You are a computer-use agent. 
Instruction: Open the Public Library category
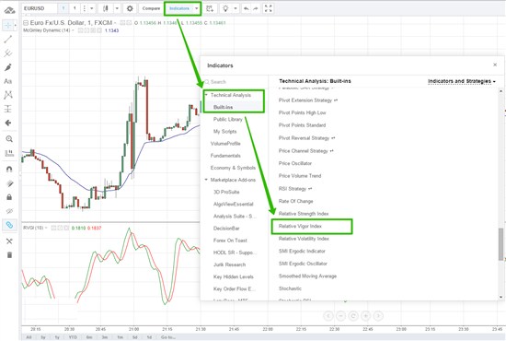tap(227, 119)
